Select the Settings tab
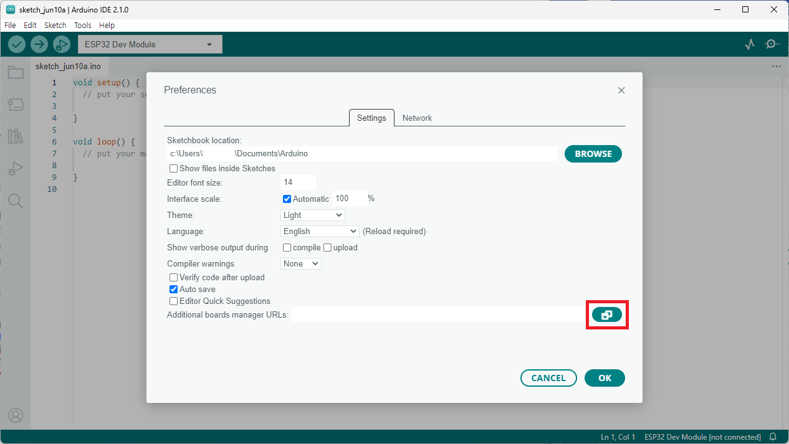The width and height of the screenshot is (789, 444). (x=371, y=118)
